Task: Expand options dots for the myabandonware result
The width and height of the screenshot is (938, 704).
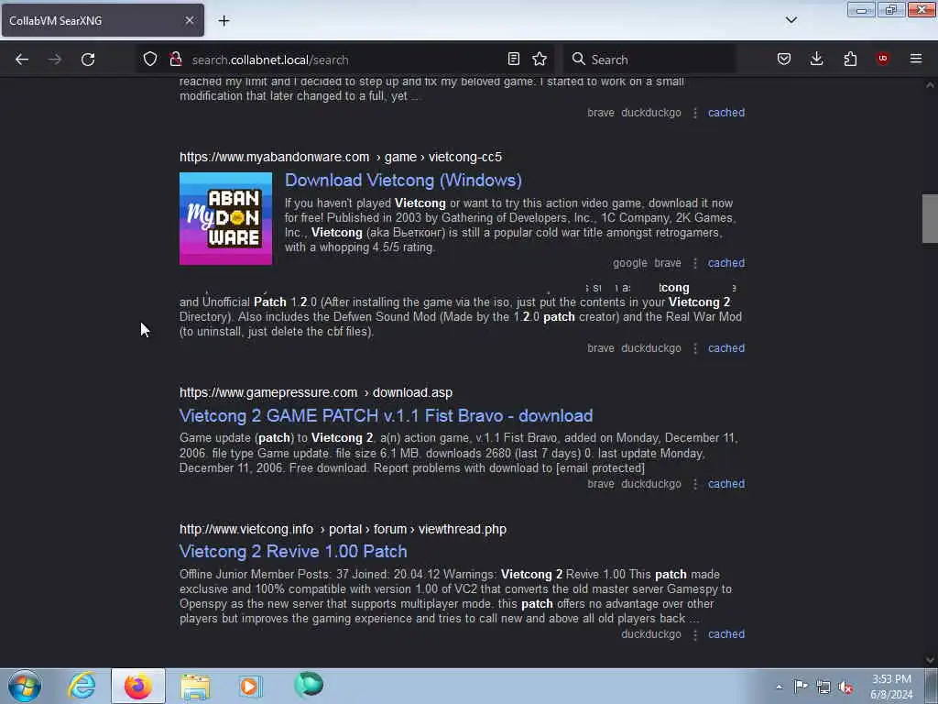Action: tap(694, 263)
